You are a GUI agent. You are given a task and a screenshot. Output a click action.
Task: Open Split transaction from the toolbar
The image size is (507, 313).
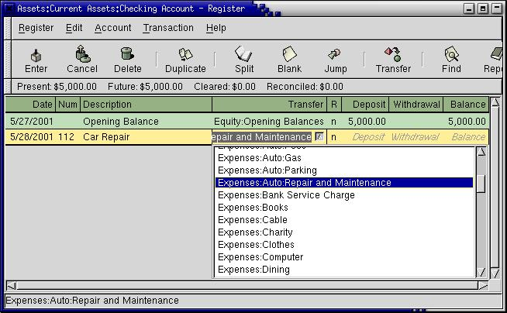point(244,55)
